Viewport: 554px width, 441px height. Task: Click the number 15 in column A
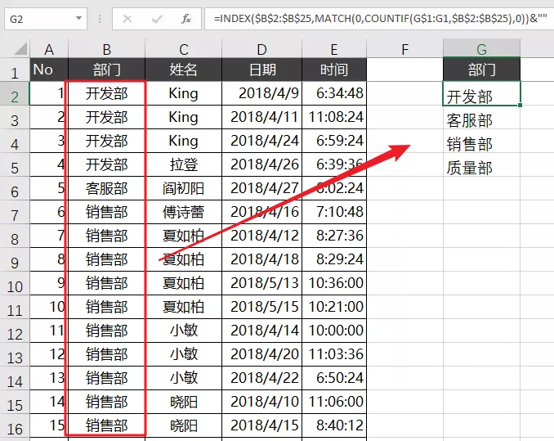tap(49, 425)
